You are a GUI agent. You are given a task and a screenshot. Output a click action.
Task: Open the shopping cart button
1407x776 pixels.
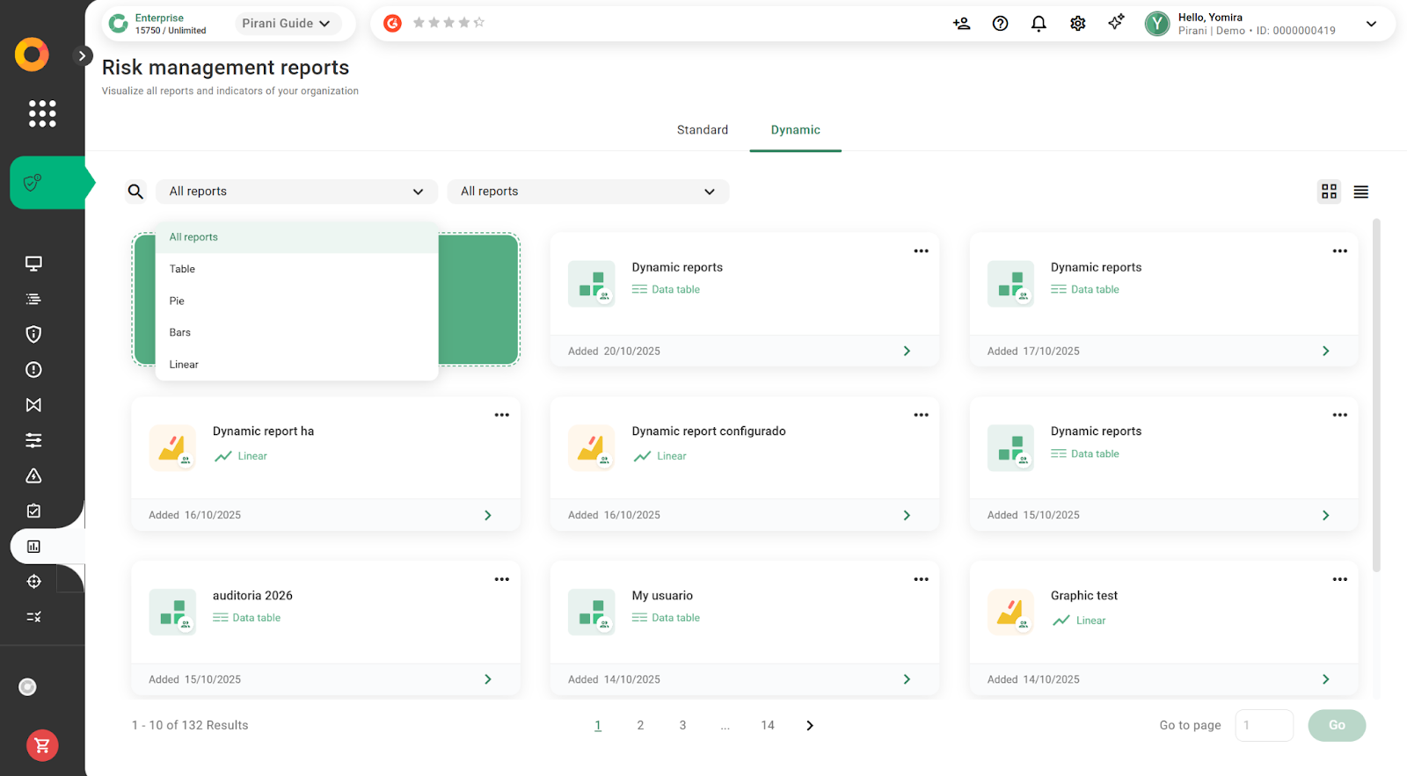(x=42, y=745)
